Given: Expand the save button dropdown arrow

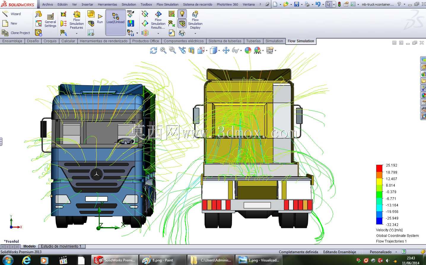Looking at the screenshot, I should [x=302, y=4].
